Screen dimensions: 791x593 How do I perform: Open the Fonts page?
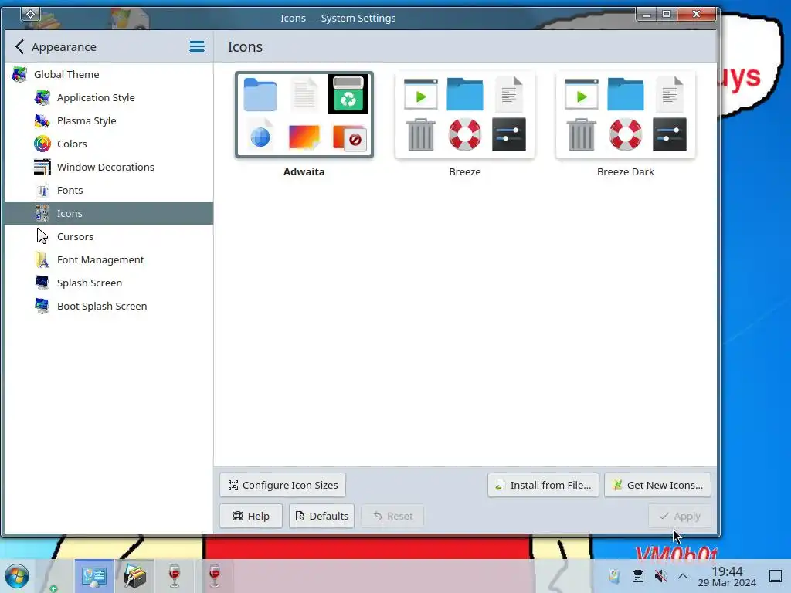coord(108,190)
